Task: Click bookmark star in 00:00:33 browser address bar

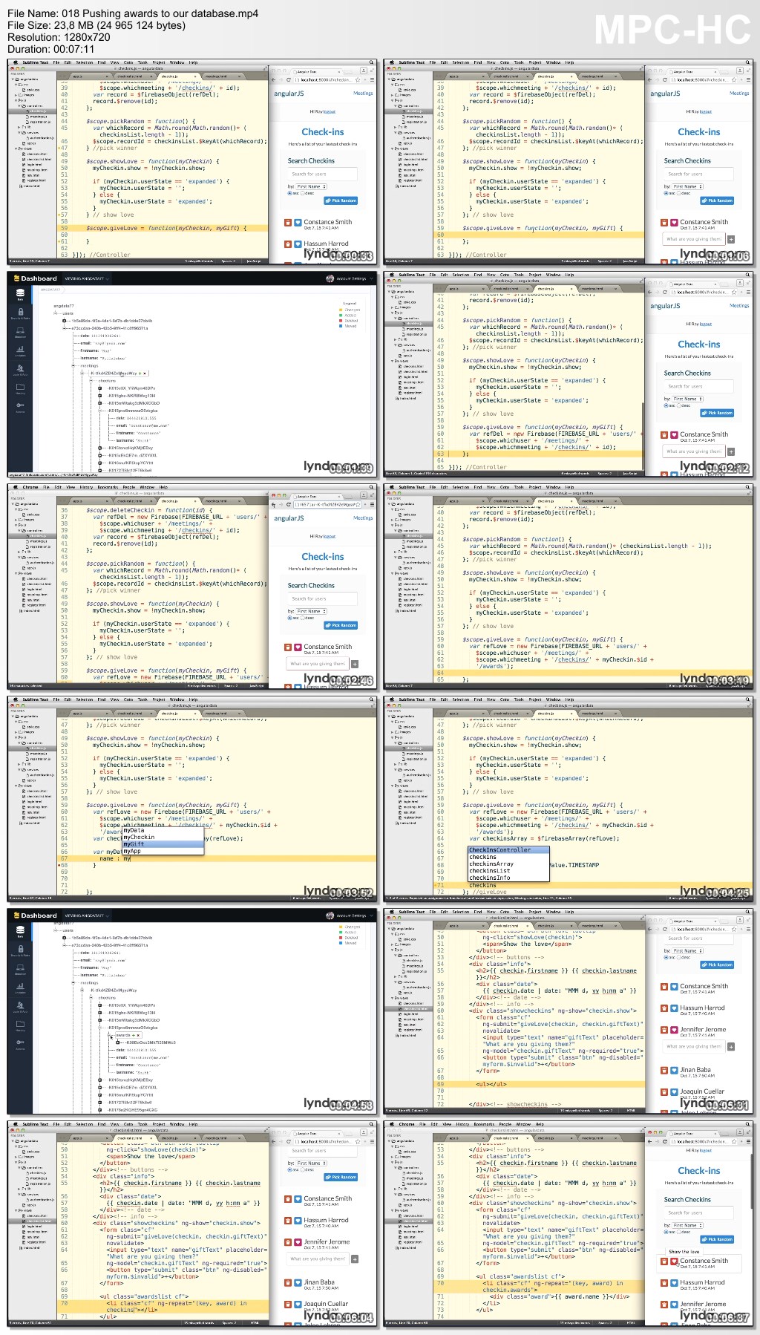Action: [358, 79]
